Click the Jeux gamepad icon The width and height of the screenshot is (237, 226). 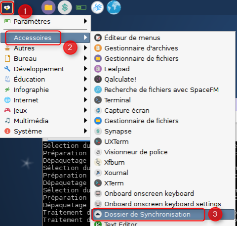(7, 110)
